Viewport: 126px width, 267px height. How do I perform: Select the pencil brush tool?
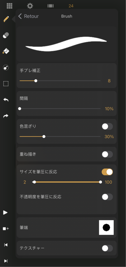point(6,19)
